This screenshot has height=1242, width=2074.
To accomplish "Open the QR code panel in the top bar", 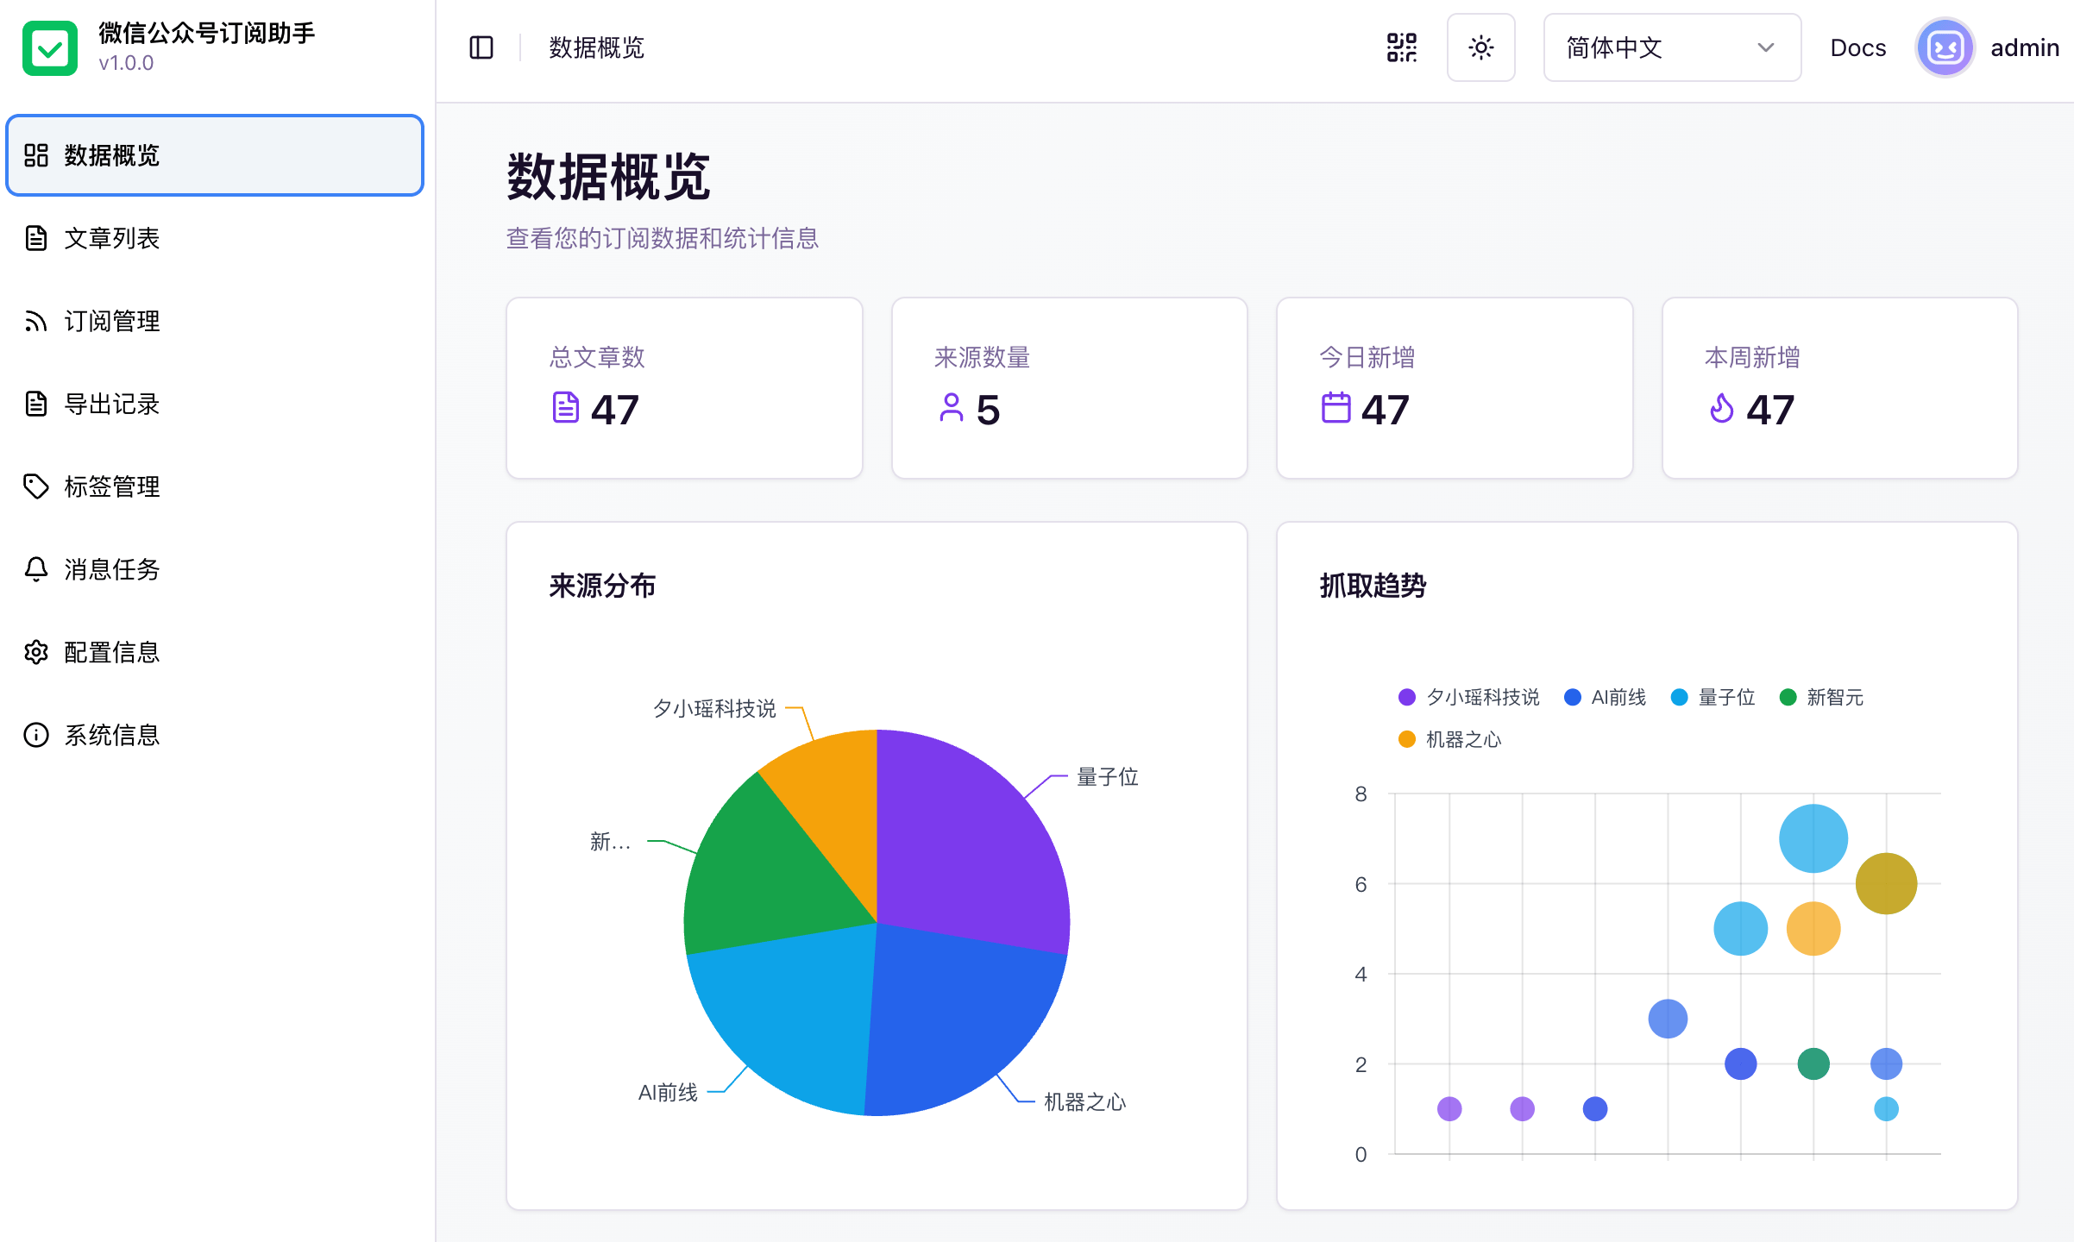I will point(1402,48).
